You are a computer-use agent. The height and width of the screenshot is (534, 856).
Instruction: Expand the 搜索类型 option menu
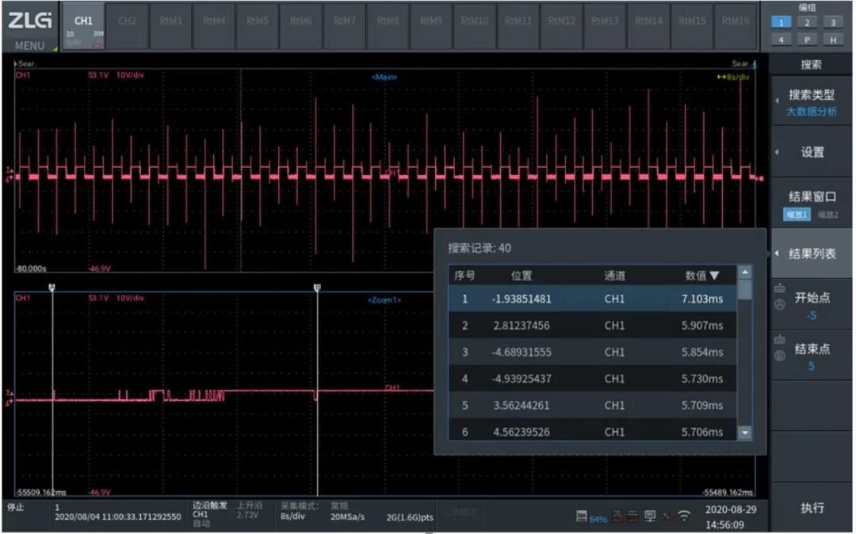(x=811, y=102)
